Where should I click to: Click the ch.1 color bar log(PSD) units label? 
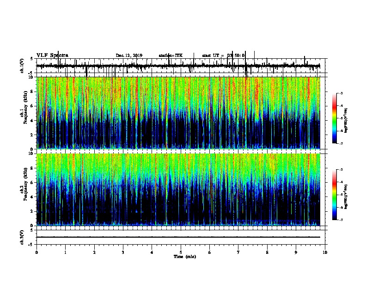pyautogui.click(x=346, y=120)
